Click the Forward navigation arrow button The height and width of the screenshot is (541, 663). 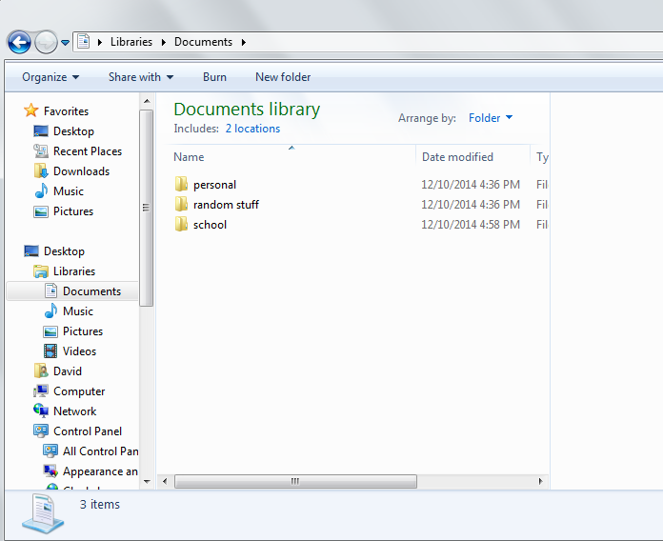(x=46, y=42)
